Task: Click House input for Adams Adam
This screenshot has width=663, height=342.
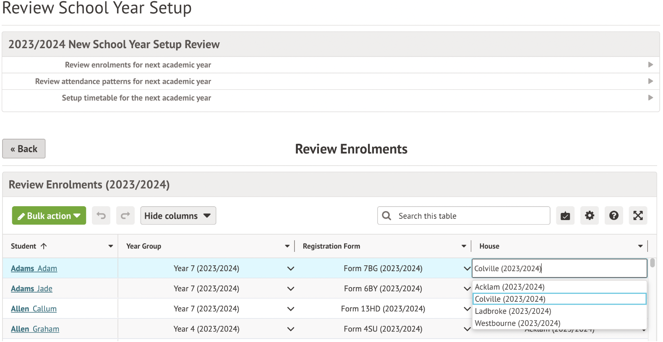Action: click(559, 268)
